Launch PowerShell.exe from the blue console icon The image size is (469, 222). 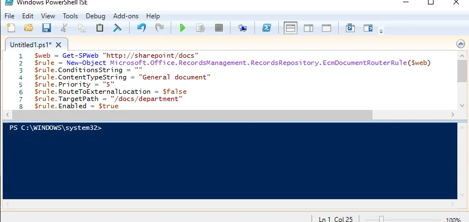click(x=267, y=28)
